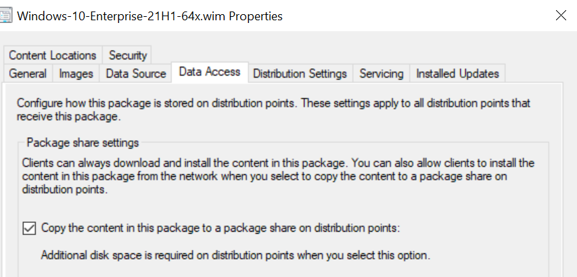The width and height of the screenshot is (577, 277).
Task: Uncheck the copy content to package share checkbox
Action: [29, 228]
